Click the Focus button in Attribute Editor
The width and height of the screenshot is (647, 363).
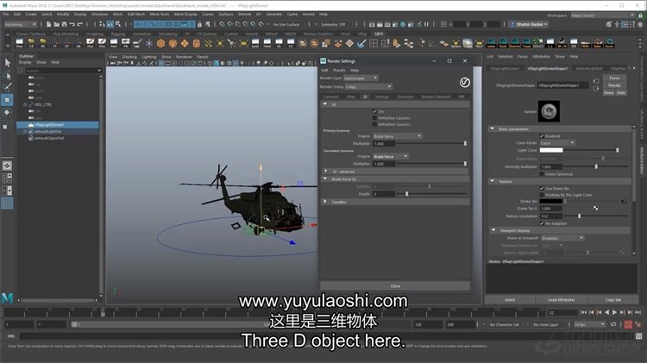coord(614,78)
